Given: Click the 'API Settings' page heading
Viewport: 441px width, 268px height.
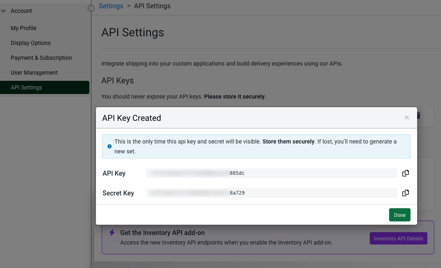Looking at the screenshot, I should [x=133, y=33].
